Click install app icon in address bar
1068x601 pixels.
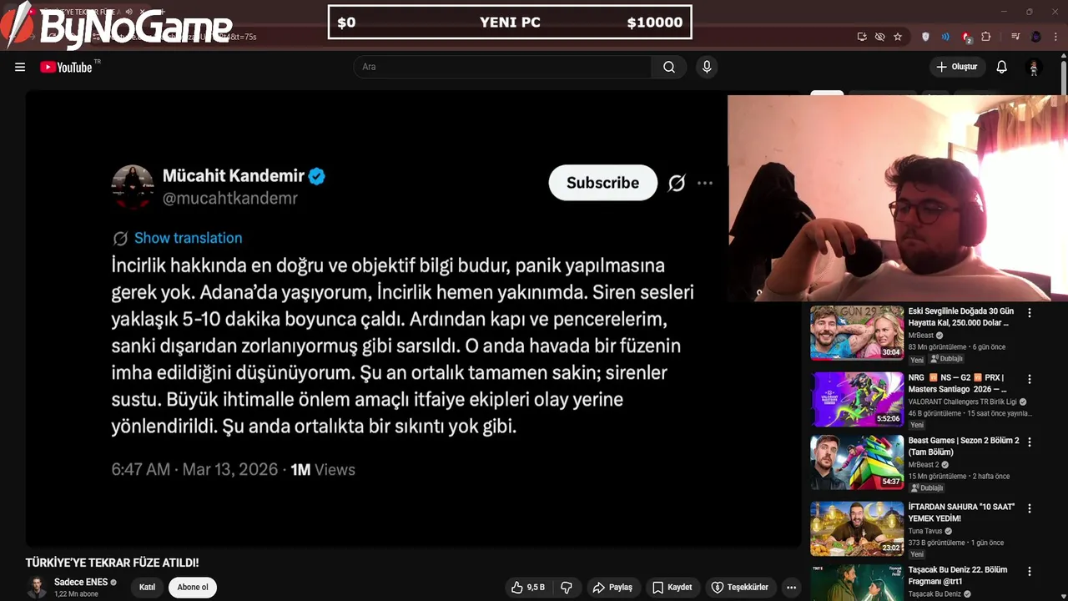tap(862, 37)
